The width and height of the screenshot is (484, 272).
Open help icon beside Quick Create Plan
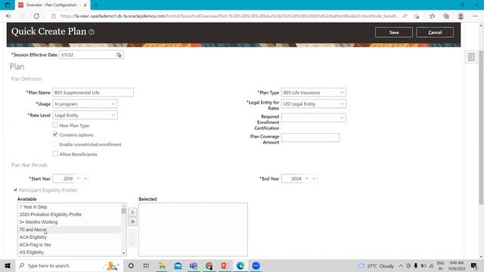coord(92,32)
